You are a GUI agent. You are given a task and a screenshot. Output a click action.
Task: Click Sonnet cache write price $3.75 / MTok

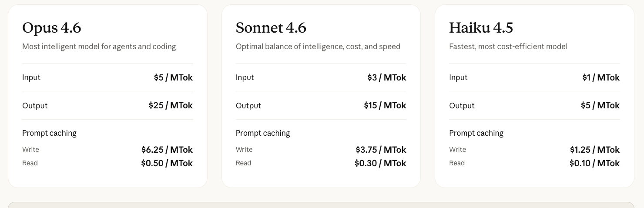coord(381,150)
